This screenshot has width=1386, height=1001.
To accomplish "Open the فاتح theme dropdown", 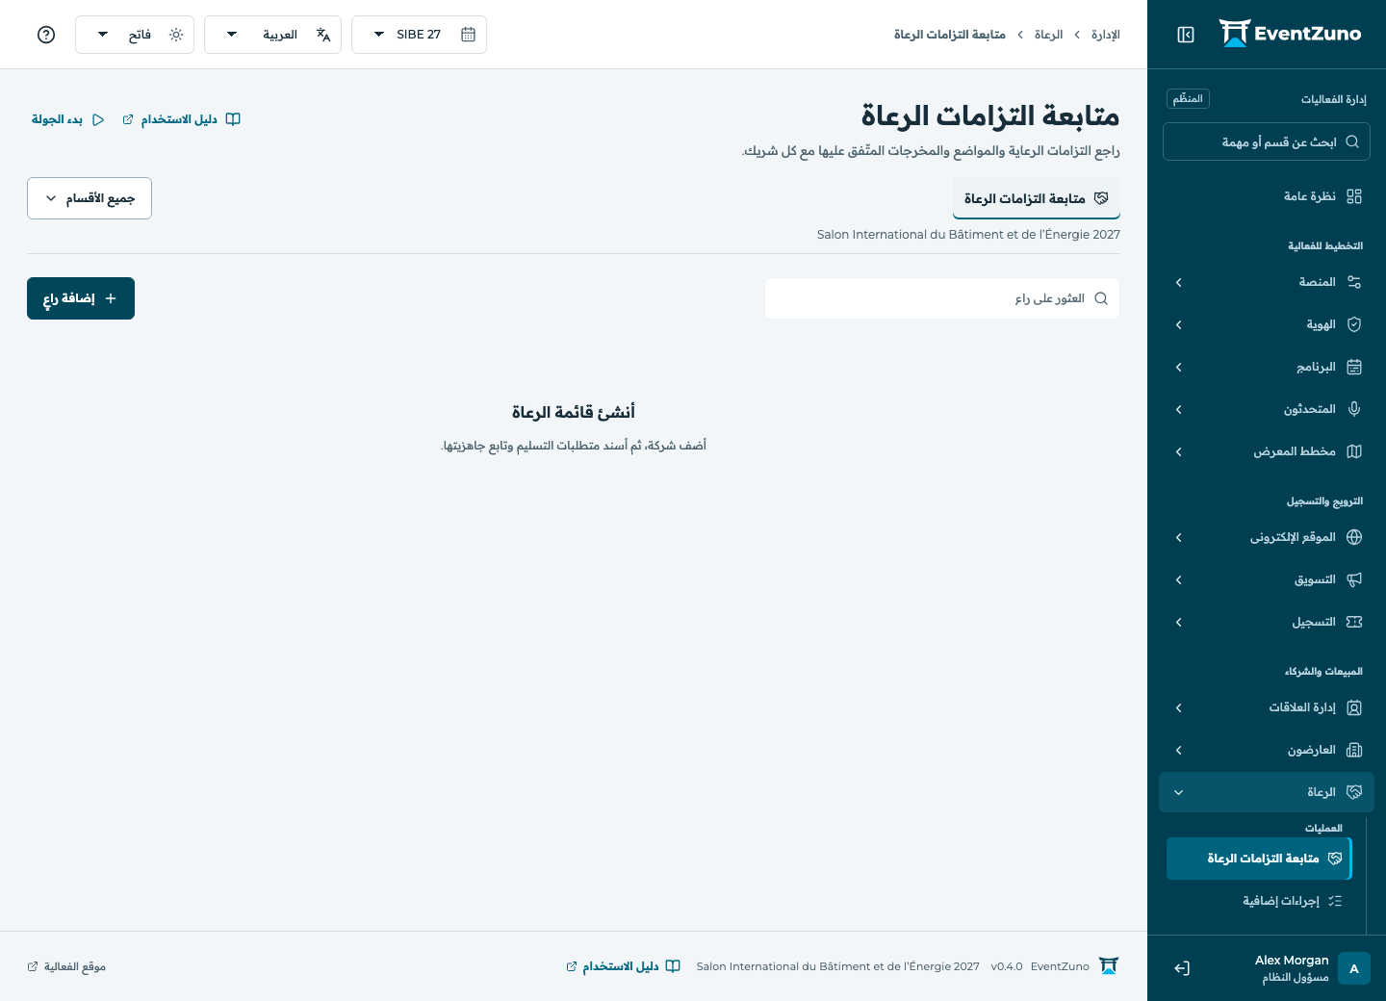I will pos(135,35).
